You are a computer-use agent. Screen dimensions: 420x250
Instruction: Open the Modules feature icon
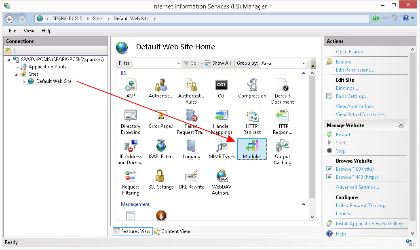252,148
